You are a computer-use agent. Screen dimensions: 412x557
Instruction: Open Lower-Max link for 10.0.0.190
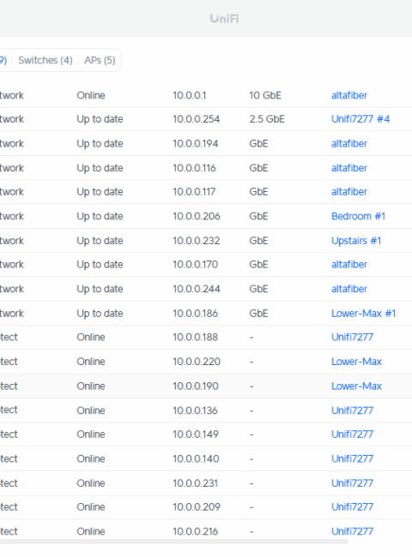tap(356, 386)
